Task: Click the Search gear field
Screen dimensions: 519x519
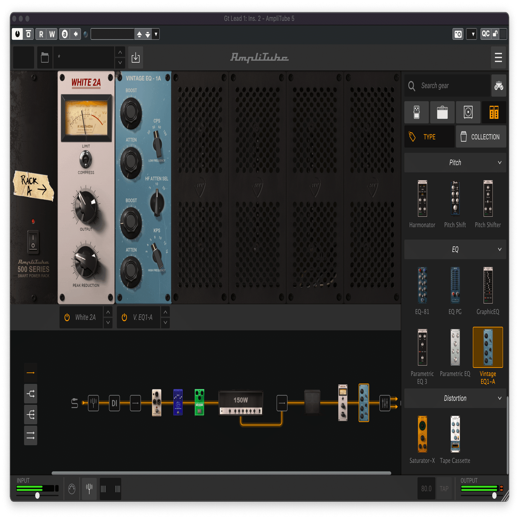Action: (x=447, y=86)
